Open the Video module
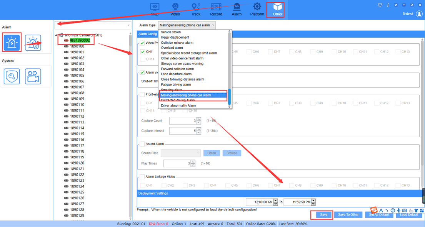This screenshot has width=425, height=227. point(175,10)
